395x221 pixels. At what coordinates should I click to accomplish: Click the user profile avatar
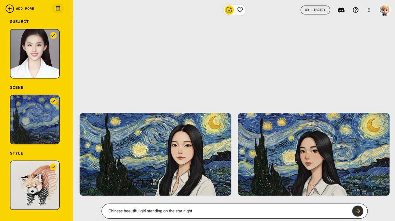coord(384,10)
